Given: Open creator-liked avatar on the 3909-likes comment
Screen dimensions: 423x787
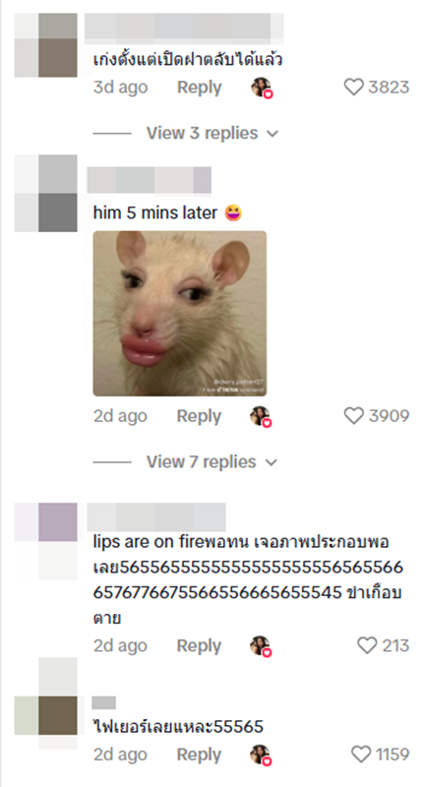Looking at the screenshot, I should click(x=261, y=416).
